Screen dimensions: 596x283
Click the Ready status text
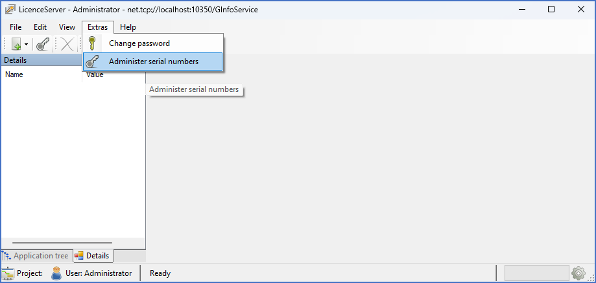tap(160, 273)
